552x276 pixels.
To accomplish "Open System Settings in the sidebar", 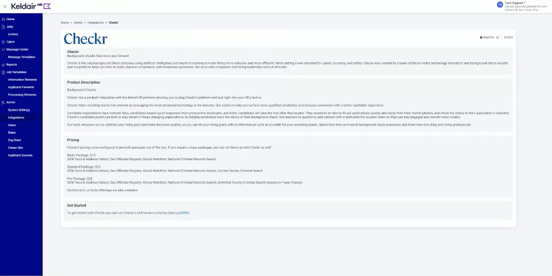I will point(19,110).
